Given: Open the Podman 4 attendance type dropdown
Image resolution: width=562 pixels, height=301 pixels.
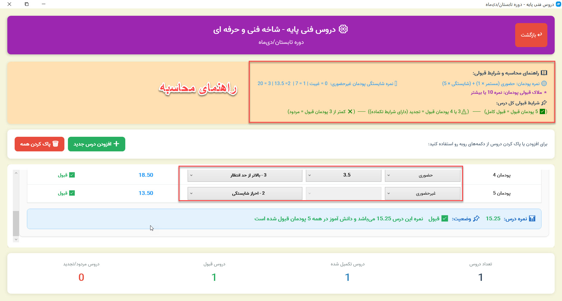Looking at the screenshot, I should pyautogui.click(x=422, y=175).
